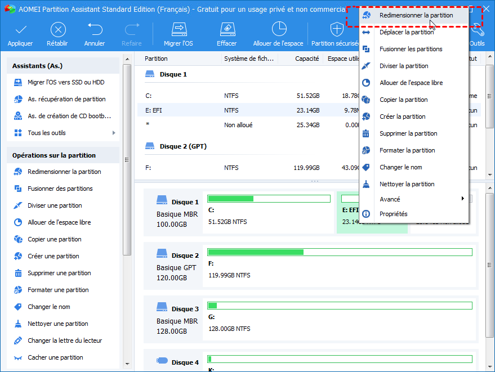Image resolution: width=495 pixels, height=372 pixels.
Task: Click the Effacer disk icon
Action: click(228, 29)
